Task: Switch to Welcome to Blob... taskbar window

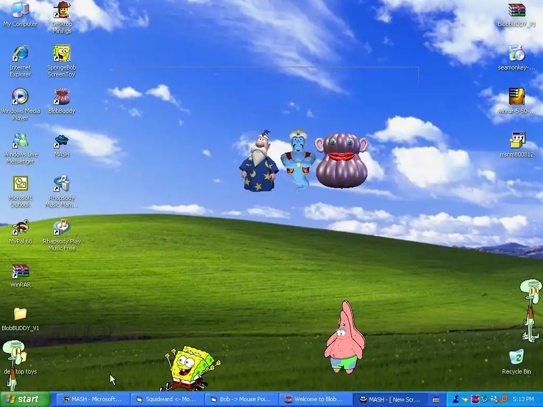Action: [x=315, y=400]
